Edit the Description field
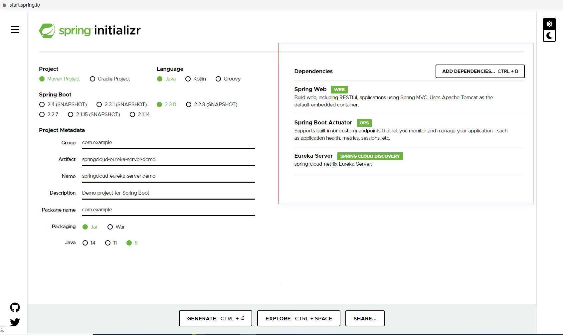This screenshot has width=563, height=335. pos(168,193)
